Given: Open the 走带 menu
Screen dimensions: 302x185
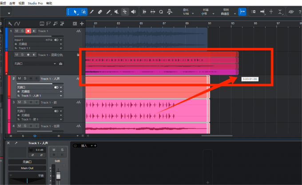Looking at the screenshot, I should tap(12, 3).
